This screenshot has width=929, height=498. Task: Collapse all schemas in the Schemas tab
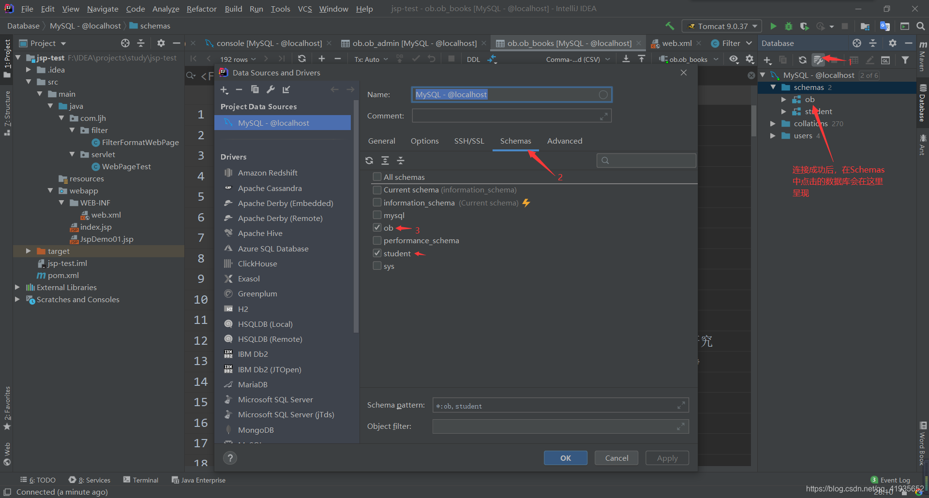pos(401,161)
